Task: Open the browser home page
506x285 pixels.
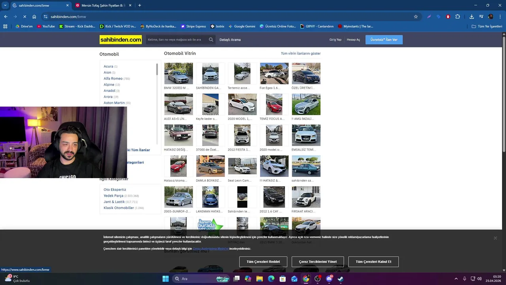Action: [34, 17]
